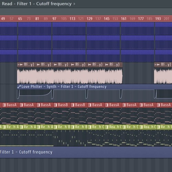Jump to bar 161 on the timeline

[x=123, y=19]
